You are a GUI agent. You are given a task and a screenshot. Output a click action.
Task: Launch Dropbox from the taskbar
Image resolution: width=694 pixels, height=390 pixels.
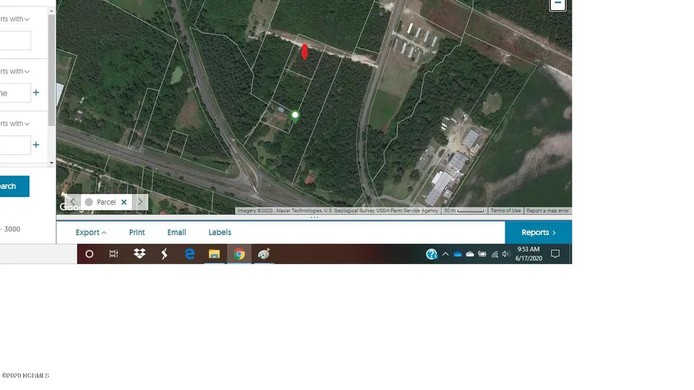(x=139, y=254)
